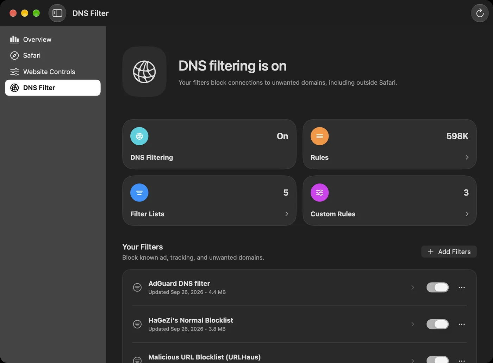
Task: Select Safari in the sidebar
Action: pyautogui.click(x=53, y=55)
